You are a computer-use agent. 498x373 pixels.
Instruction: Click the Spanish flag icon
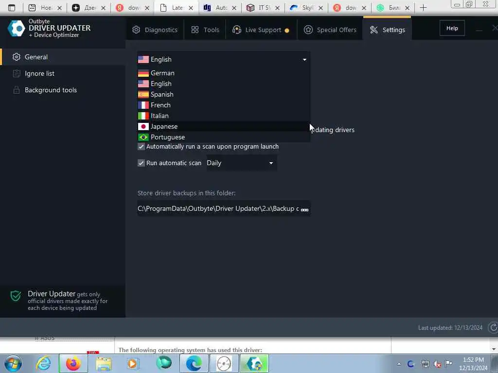(x=143, y=95)
